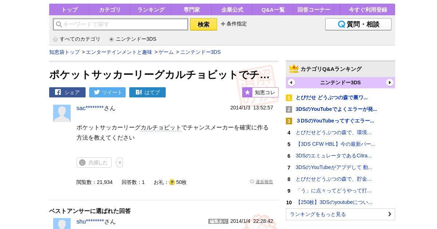Click the 質問・相談 button
This screenshot has height=229, width=437.
pyautogui.click(x=358, y=24)
